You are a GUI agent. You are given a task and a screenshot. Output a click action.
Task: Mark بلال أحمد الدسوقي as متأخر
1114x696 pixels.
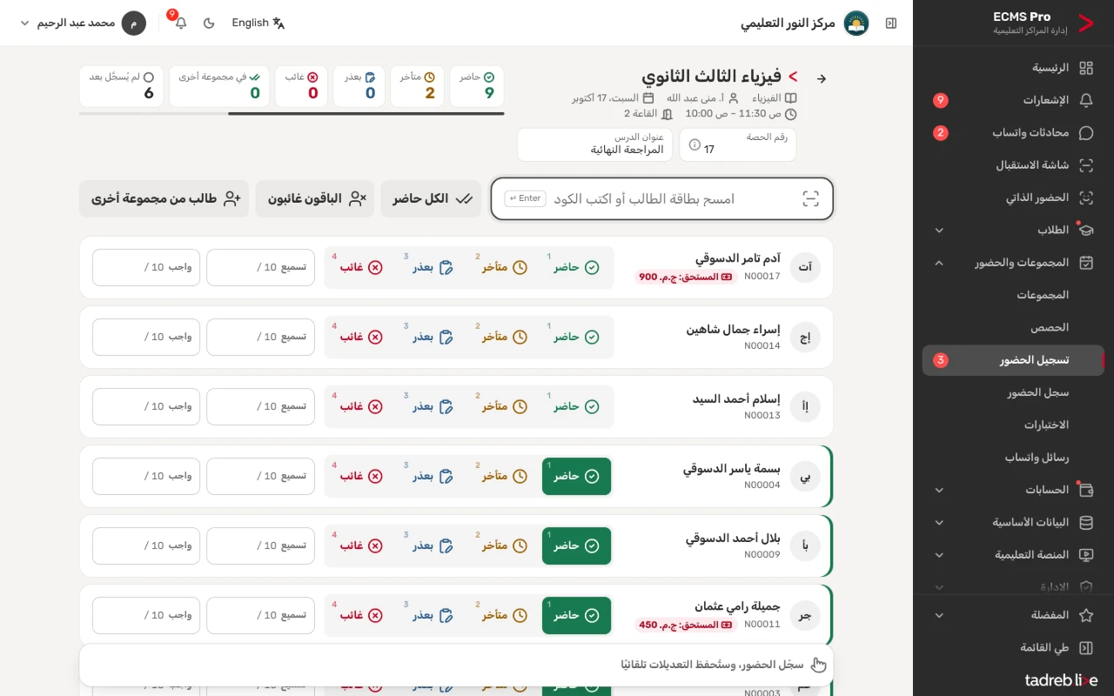pos(506,545)
